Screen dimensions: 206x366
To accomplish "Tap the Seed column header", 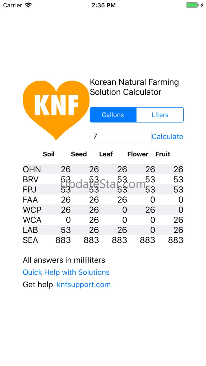I will click(79, 154).
